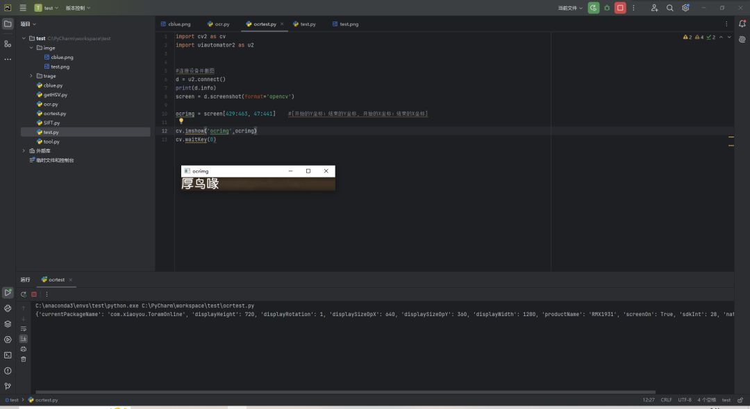
Task: Open the Notifications bell panel
Action: 742,24
